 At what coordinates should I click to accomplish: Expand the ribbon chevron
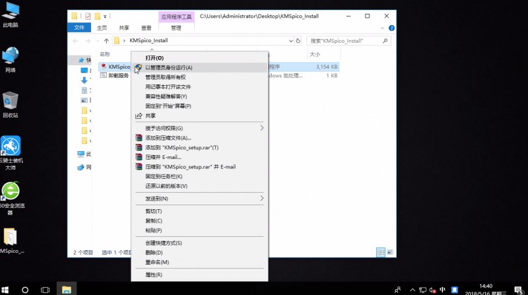click(x=382, y=28)
